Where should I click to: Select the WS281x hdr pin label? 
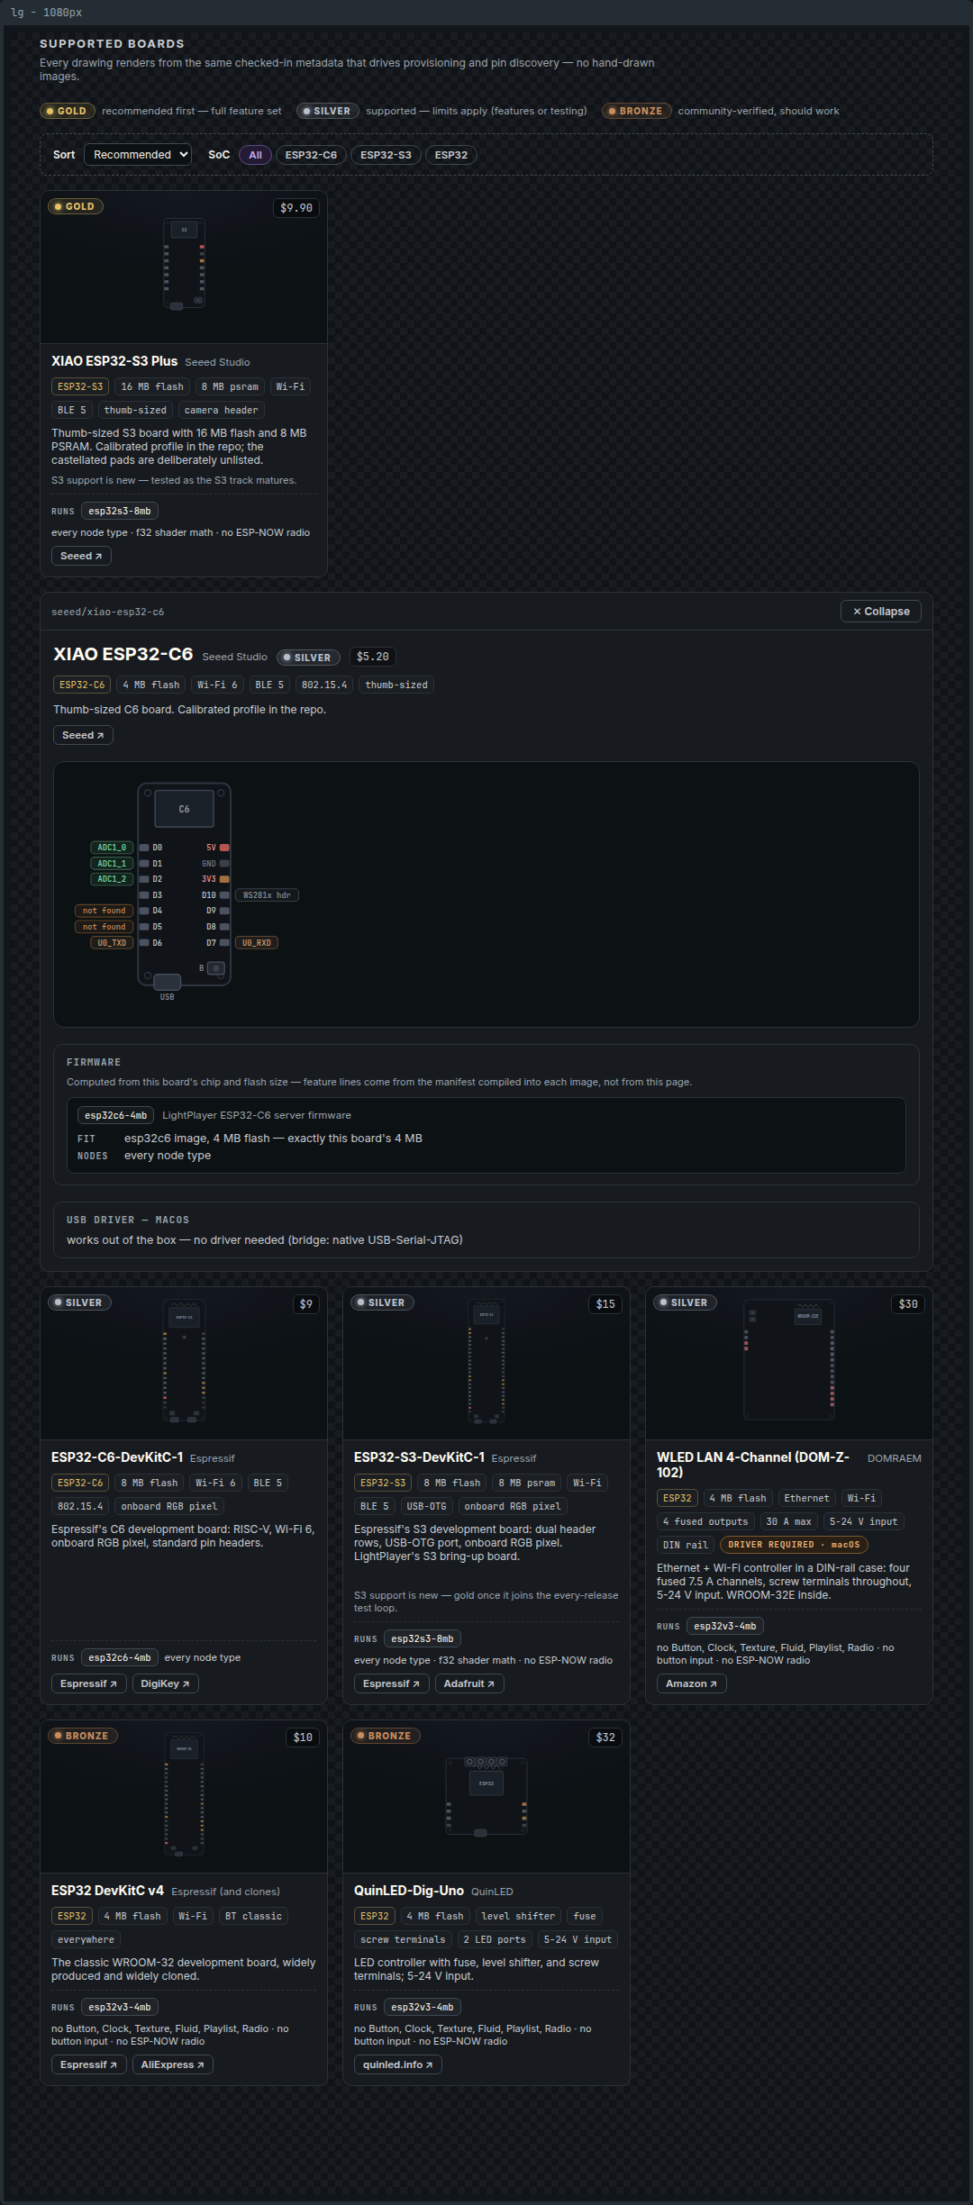(267, 895)
